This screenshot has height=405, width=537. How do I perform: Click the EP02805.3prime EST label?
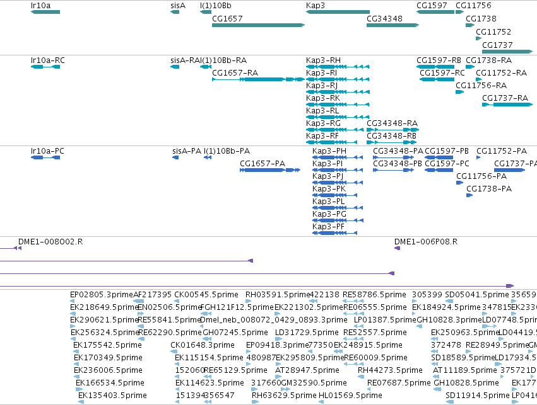point(101,295)
